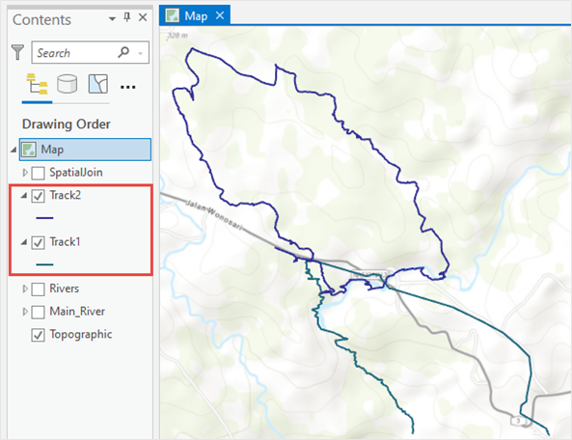Uncheck the Topographic basemap layer

[x=38, y=335]
